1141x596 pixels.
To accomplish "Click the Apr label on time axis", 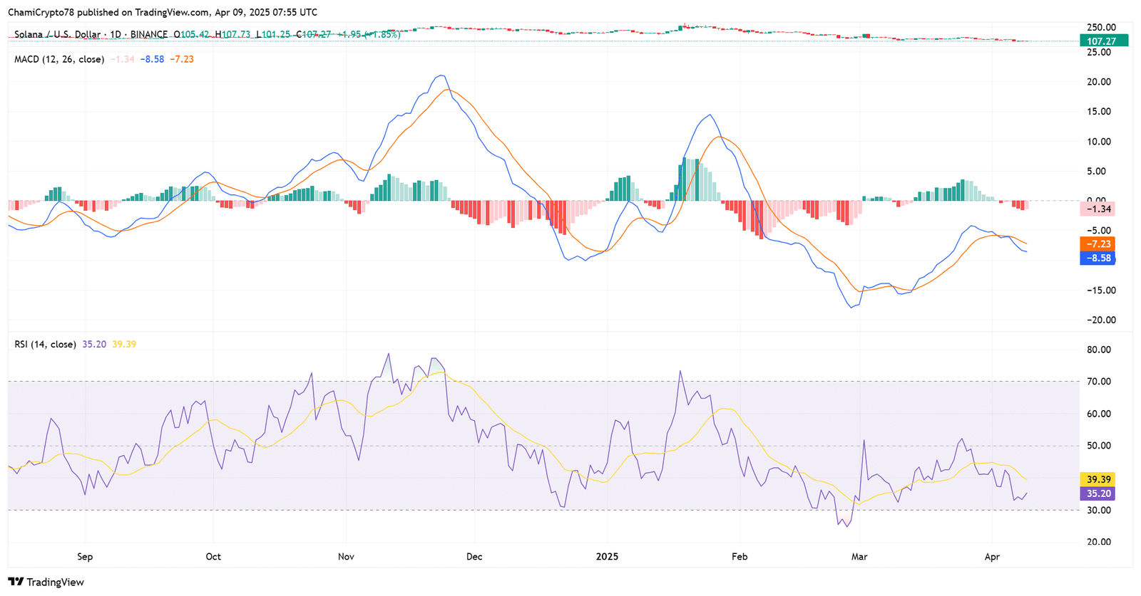I will (x=991, y=557).
